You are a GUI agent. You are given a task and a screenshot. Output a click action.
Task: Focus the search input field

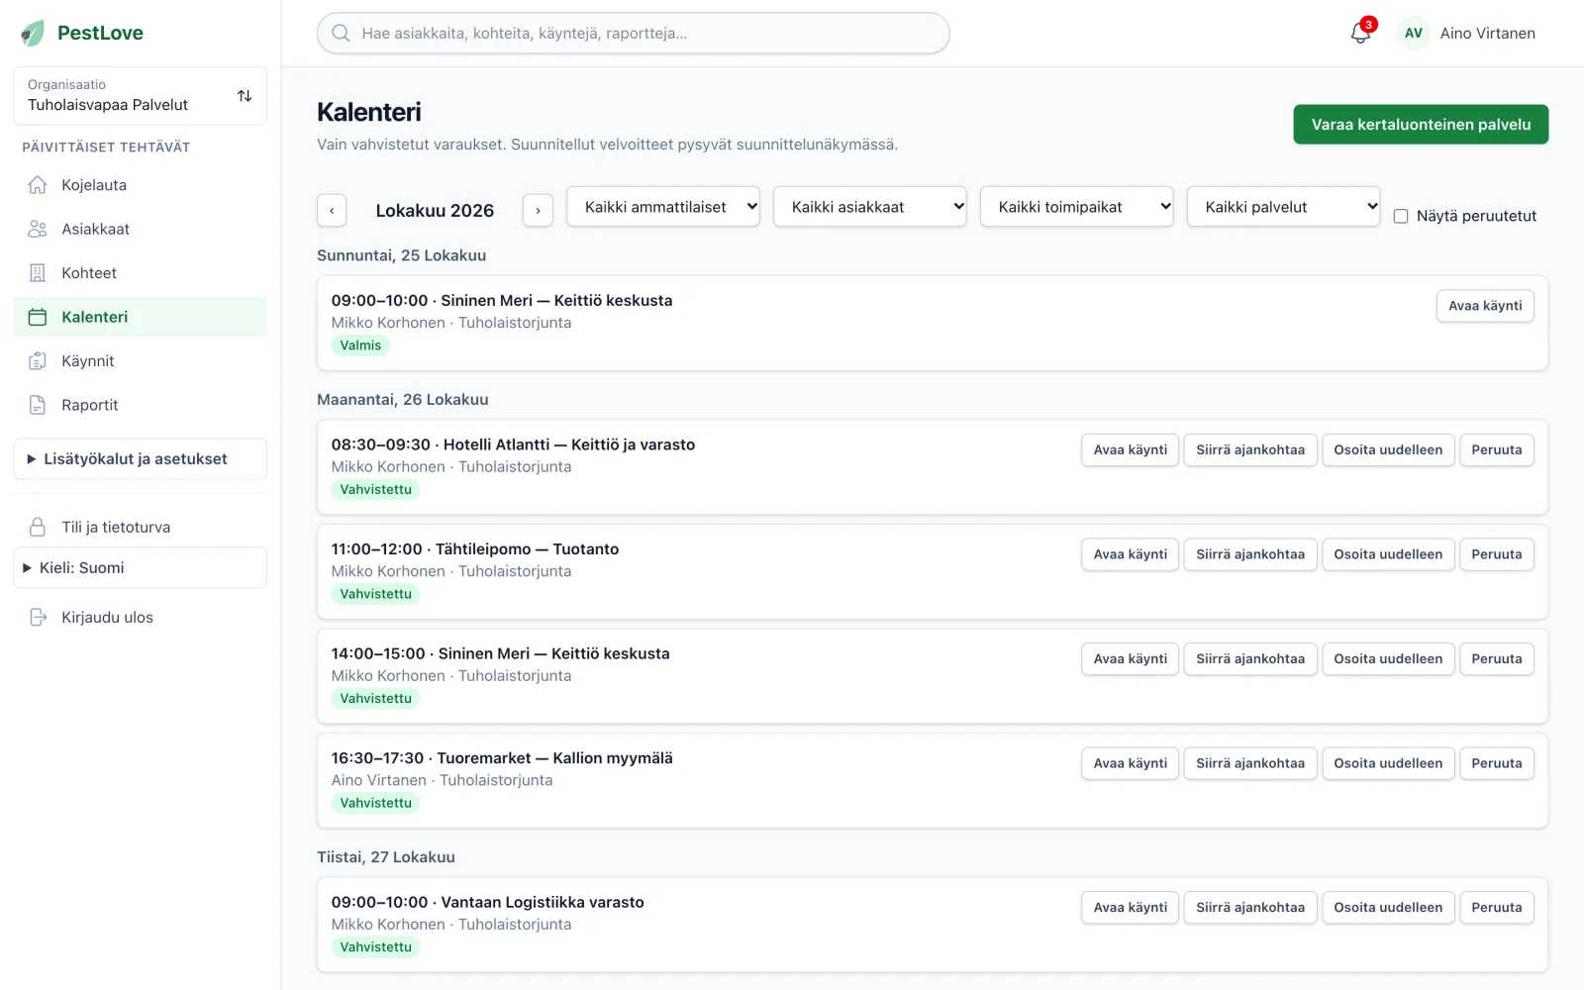[x=634, y=33]
